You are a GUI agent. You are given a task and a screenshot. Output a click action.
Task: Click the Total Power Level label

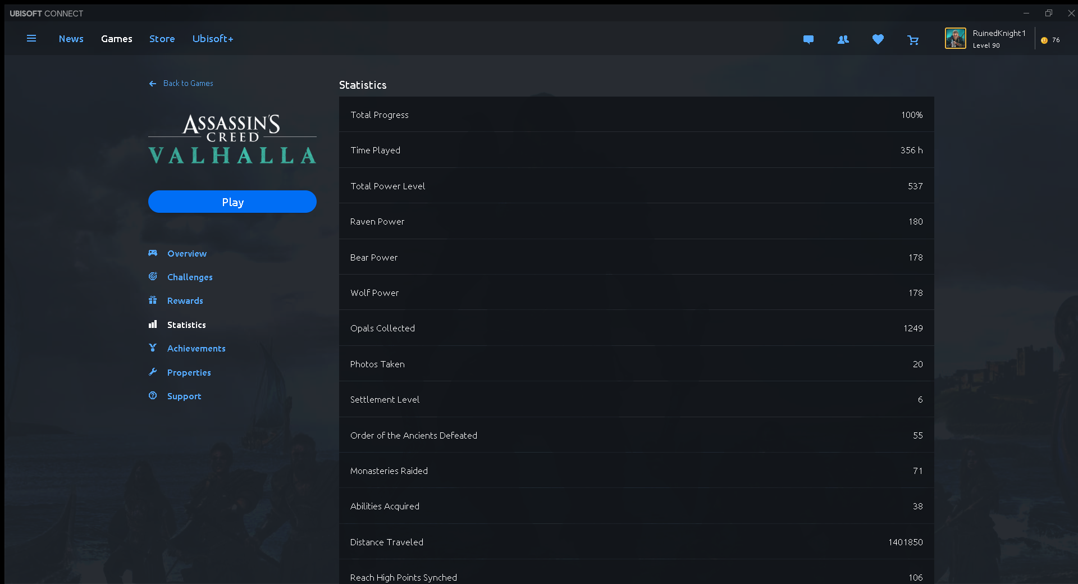pos(388,186)
